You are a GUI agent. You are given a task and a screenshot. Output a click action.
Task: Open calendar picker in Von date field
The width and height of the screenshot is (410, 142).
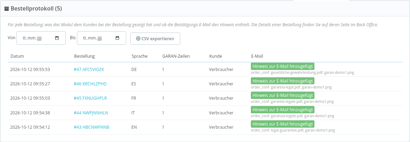point(57,38)
